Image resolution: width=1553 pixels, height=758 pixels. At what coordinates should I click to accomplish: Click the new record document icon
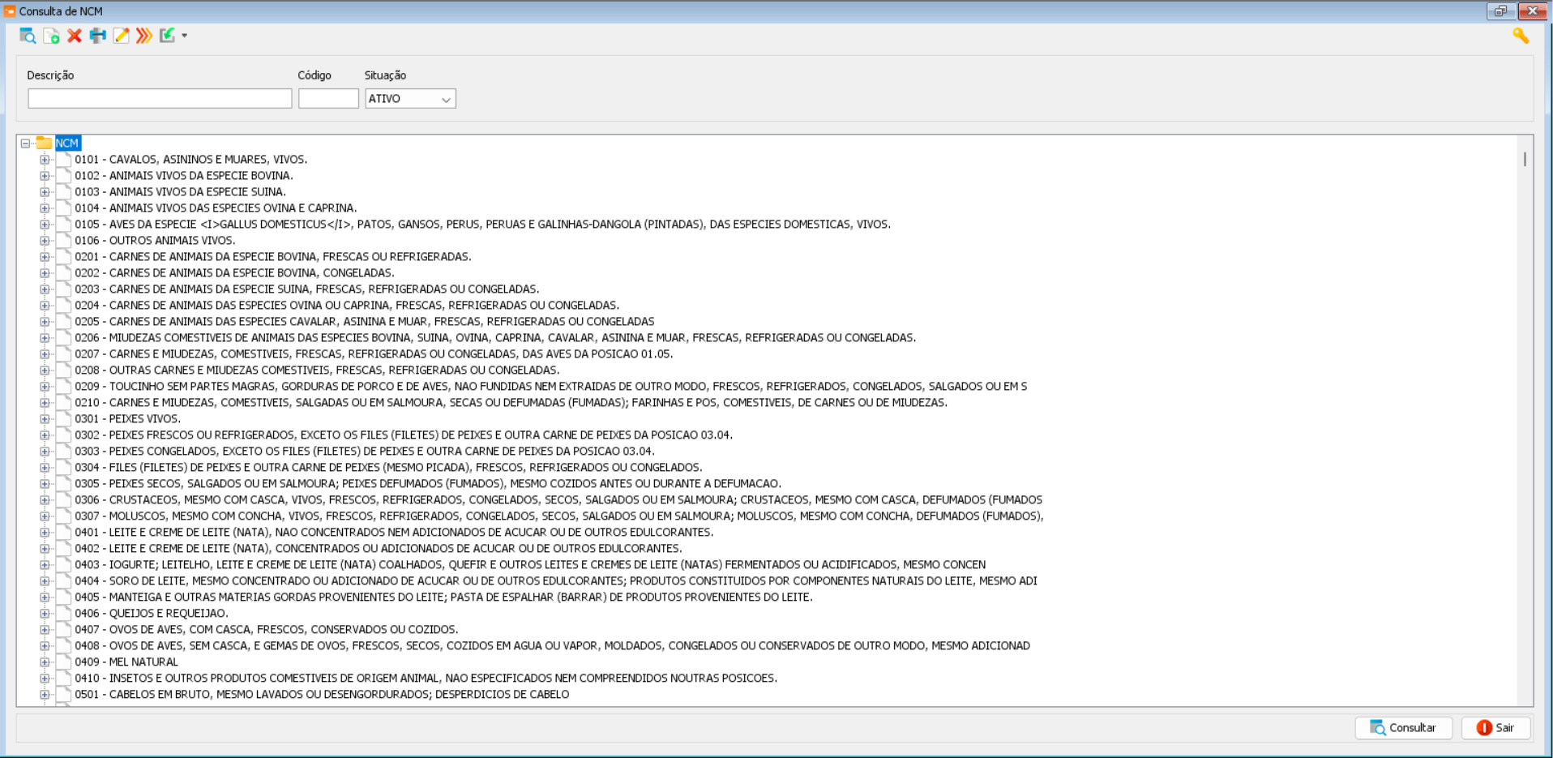[51, 36]
